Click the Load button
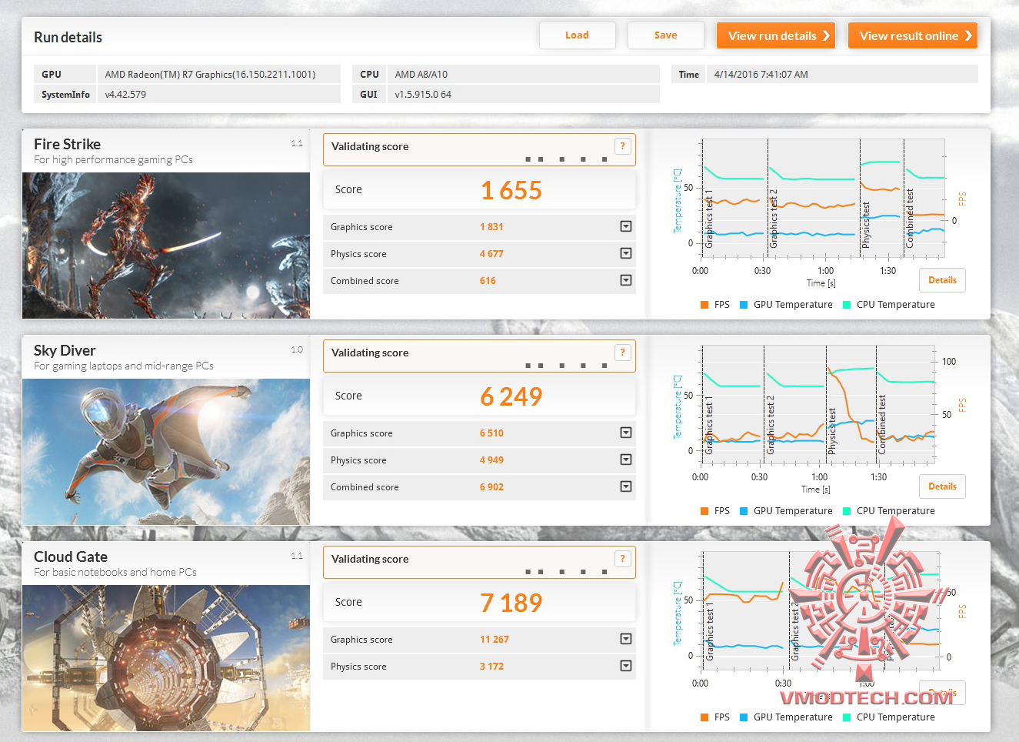The height and width of the screenshot is (742, 1019). pos(577,35)
